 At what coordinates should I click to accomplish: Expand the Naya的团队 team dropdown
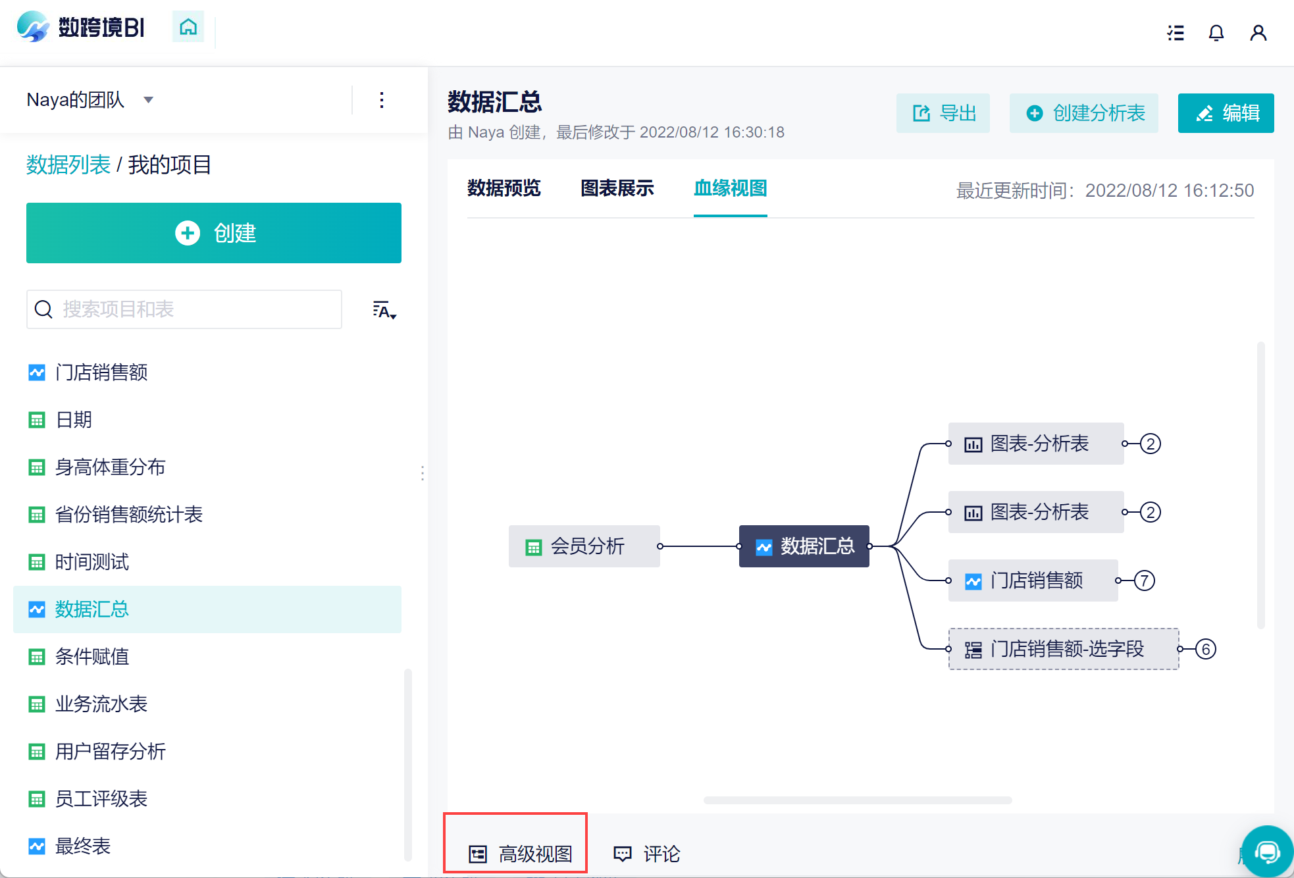pyautogui.click(x=90, y=100)
